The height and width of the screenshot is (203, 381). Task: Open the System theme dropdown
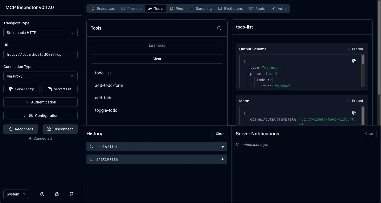pyautogui.click(x=16, y=194)
